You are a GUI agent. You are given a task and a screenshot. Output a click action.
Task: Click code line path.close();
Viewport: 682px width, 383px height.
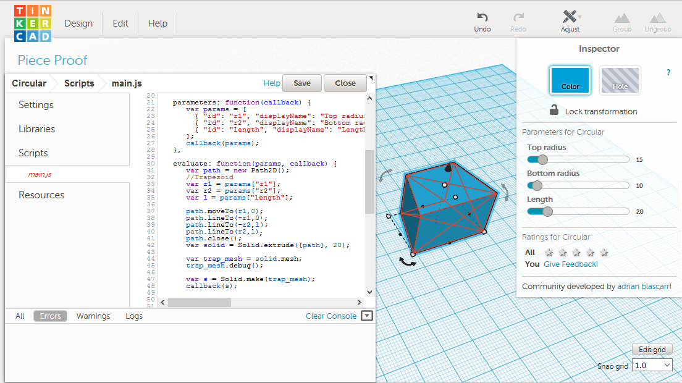click(213, 238)
